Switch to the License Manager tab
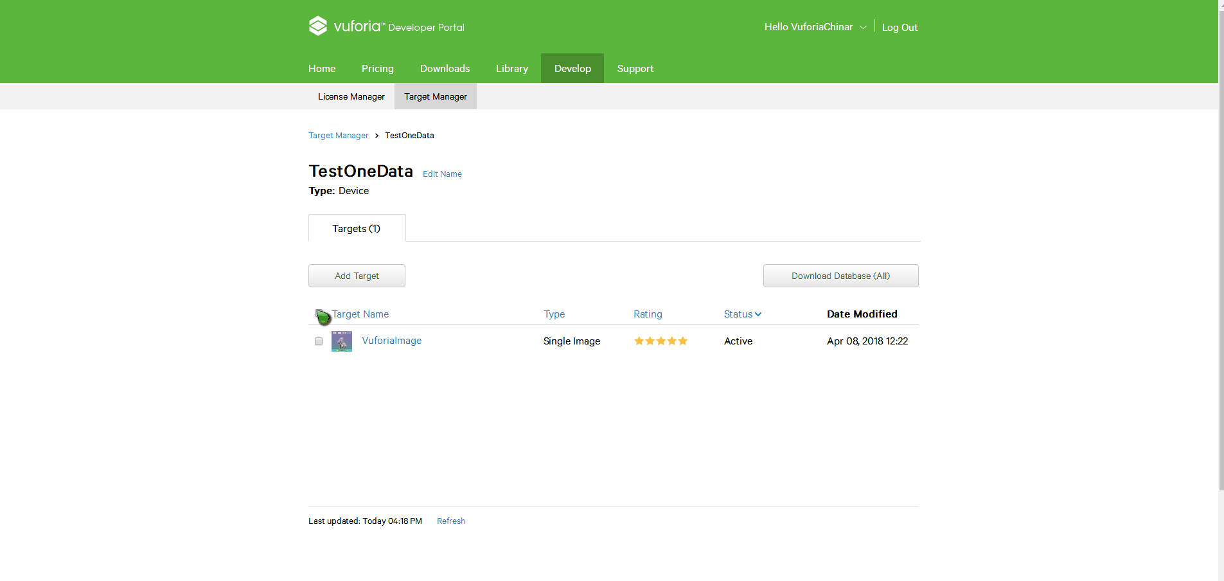The height and width of the screenshot is (581, 1224). tap(351, 96)
